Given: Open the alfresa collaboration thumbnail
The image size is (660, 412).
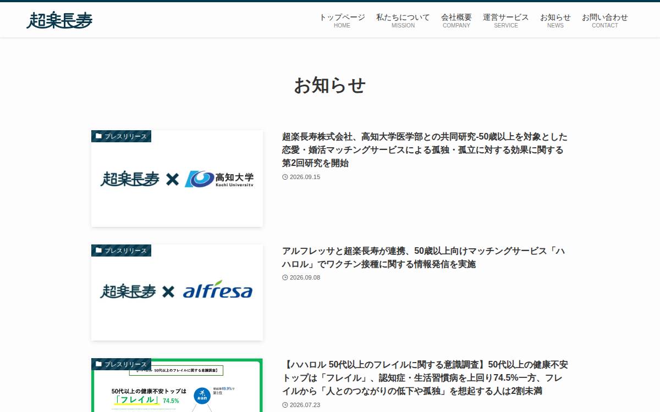Looking at the screenshot, I should [x=177, y=292].
